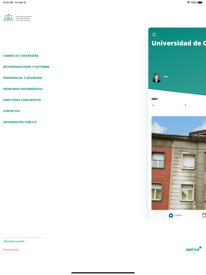This screenshot has width=206, height=275.
Task: Open the tab icon next to Home
Action: coord(204,215)
